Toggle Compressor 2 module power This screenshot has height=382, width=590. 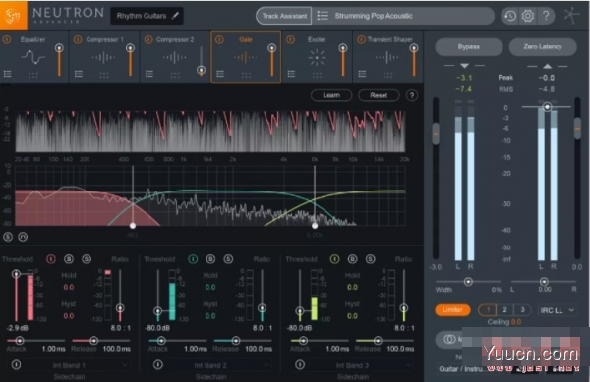pos(148,39)
